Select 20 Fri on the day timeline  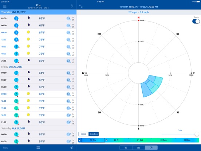pos(117,140)
